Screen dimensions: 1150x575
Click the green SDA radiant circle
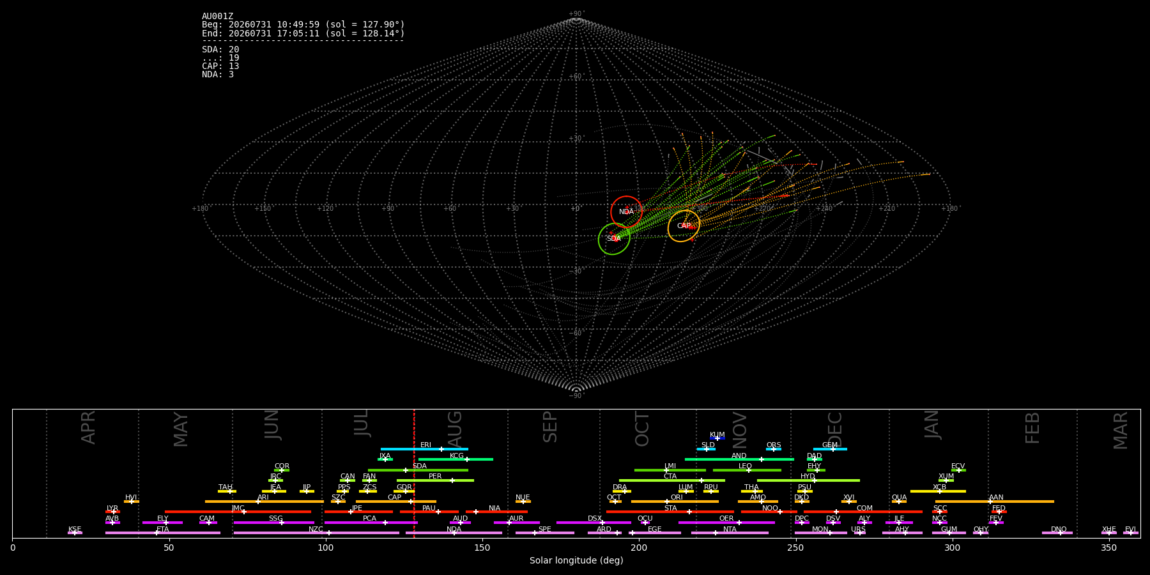[614, 239]
